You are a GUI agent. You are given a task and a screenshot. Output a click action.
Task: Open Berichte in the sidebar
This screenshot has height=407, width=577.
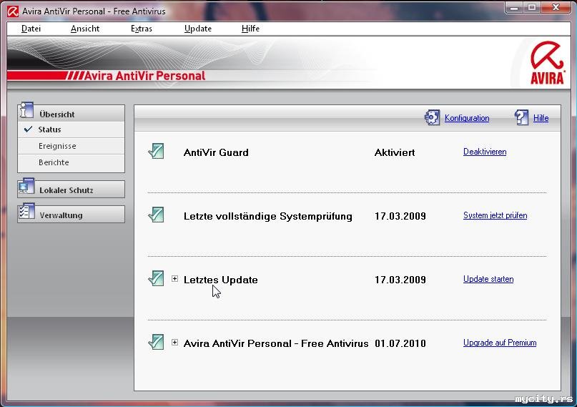[71, 162]
